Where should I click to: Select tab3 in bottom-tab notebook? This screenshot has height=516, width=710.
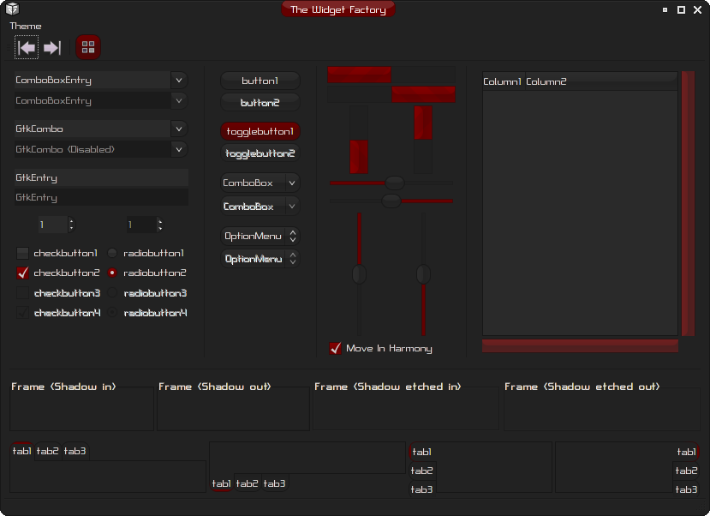(274, 483)
